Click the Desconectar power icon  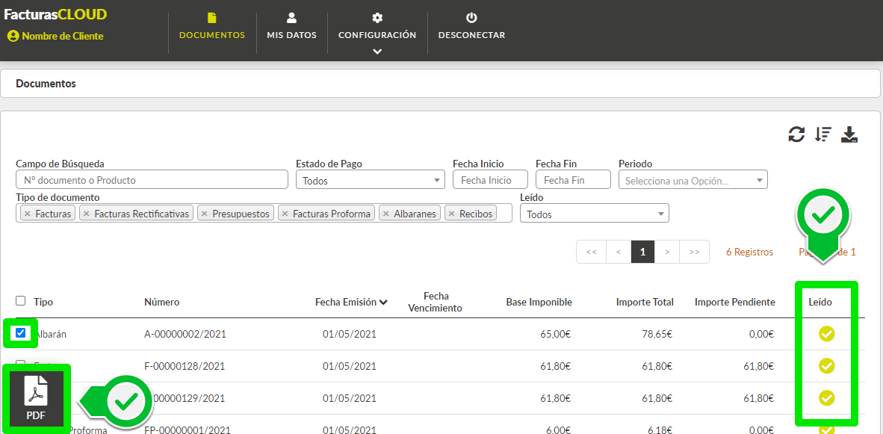click(471, 18)
